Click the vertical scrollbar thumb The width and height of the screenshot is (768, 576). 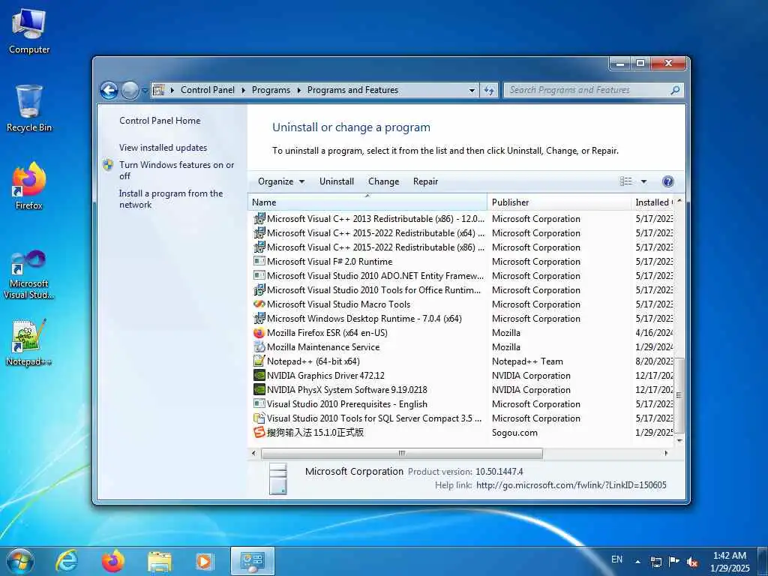[x=679, y=395]
